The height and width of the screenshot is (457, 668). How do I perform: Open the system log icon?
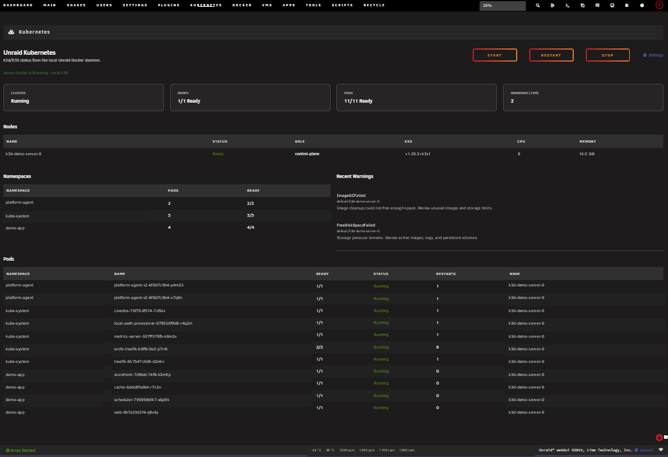(627, 6)
